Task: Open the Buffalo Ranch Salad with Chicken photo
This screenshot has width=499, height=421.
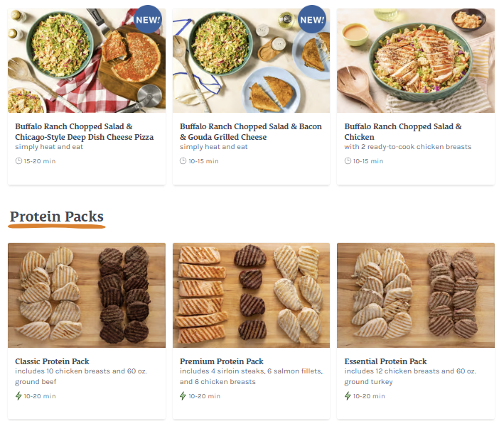Action: 416,60
